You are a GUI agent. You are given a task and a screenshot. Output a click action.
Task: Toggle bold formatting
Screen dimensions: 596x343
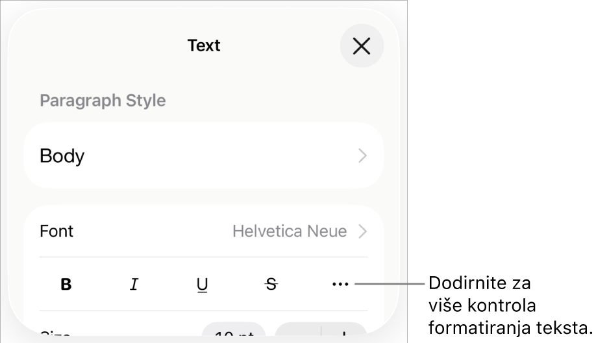pyautogui.click(x=66, y=284)
